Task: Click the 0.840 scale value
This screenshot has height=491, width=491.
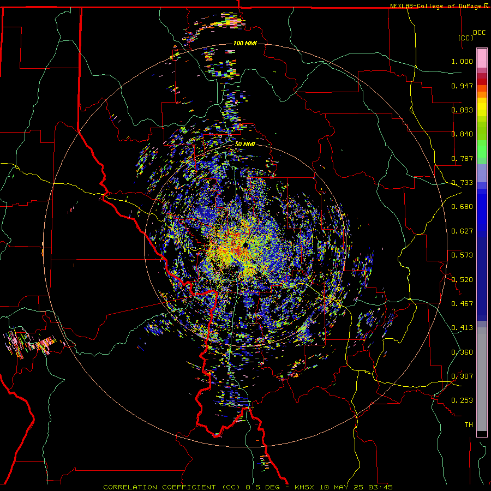Action: click(x=462, y=134)
